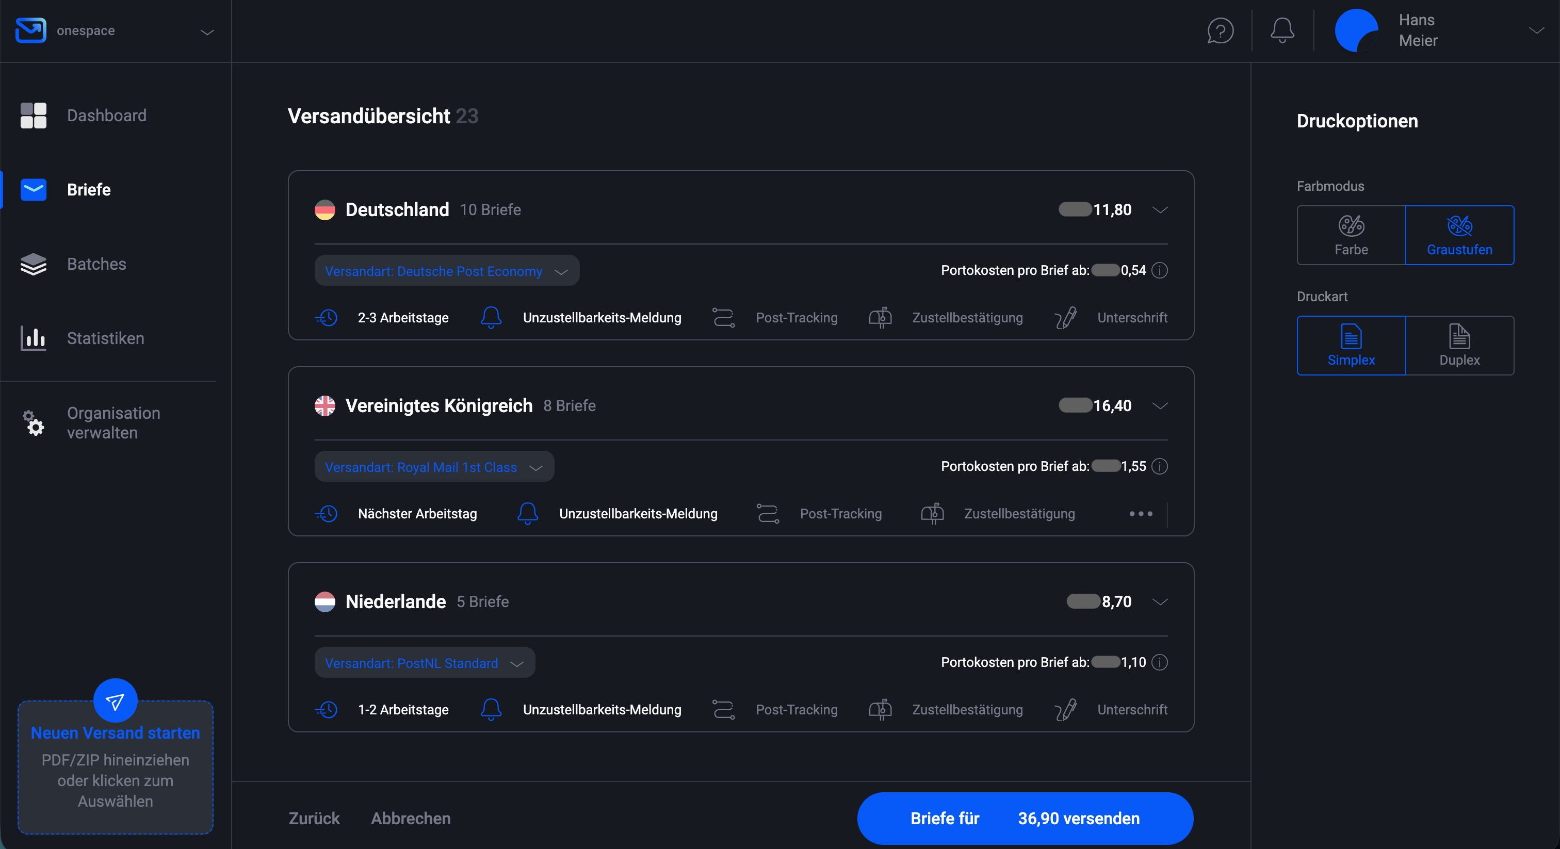Click the help question mark icon
This screenshot has width=1560, height=849.
pos(1220,30)
